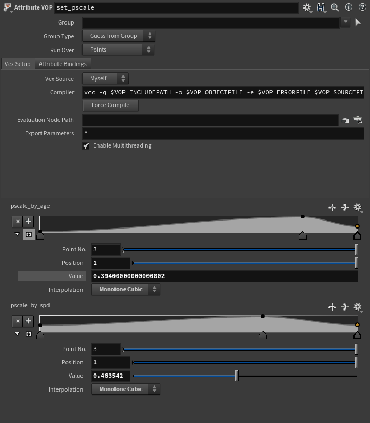Open the Houdini presets H icon menu
This screenshot has height=423, width=370.
(x=320, y=7)
